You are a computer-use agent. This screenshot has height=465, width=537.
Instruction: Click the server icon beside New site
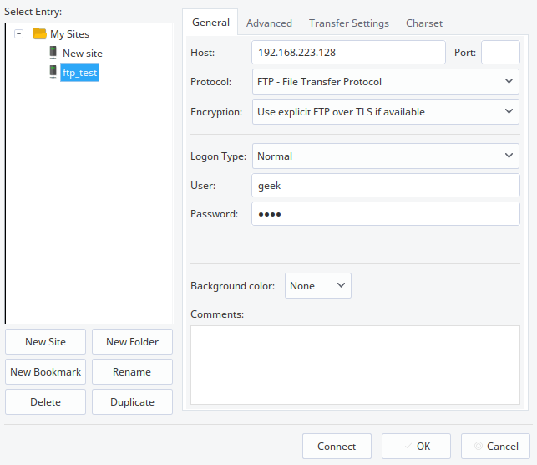[x=53, y=53]
